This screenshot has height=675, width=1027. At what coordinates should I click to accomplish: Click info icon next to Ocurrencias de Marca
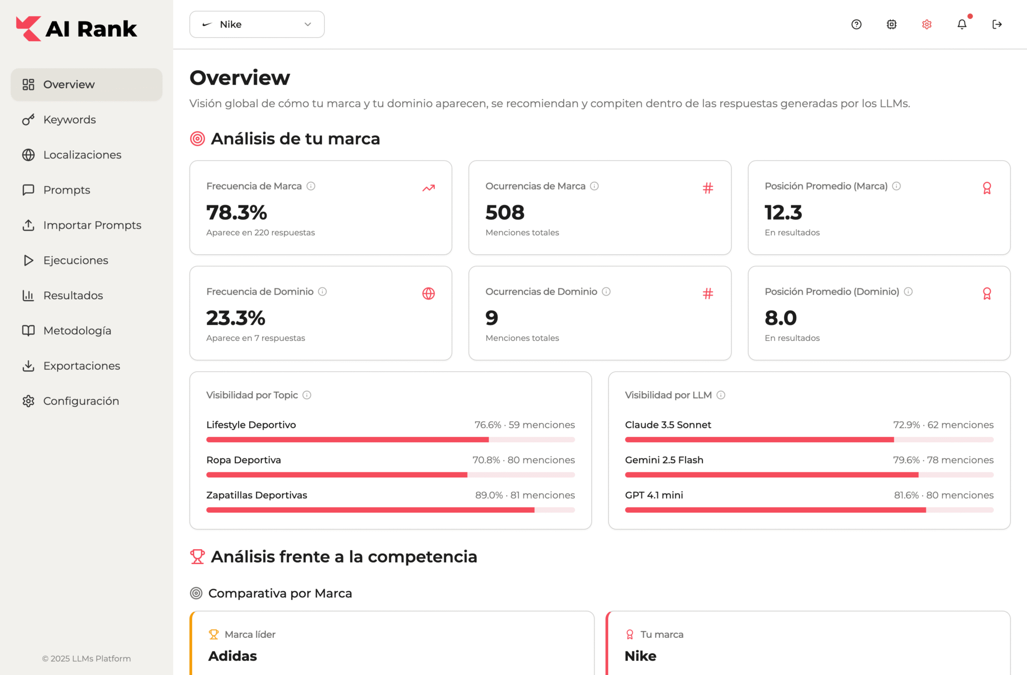594,186
